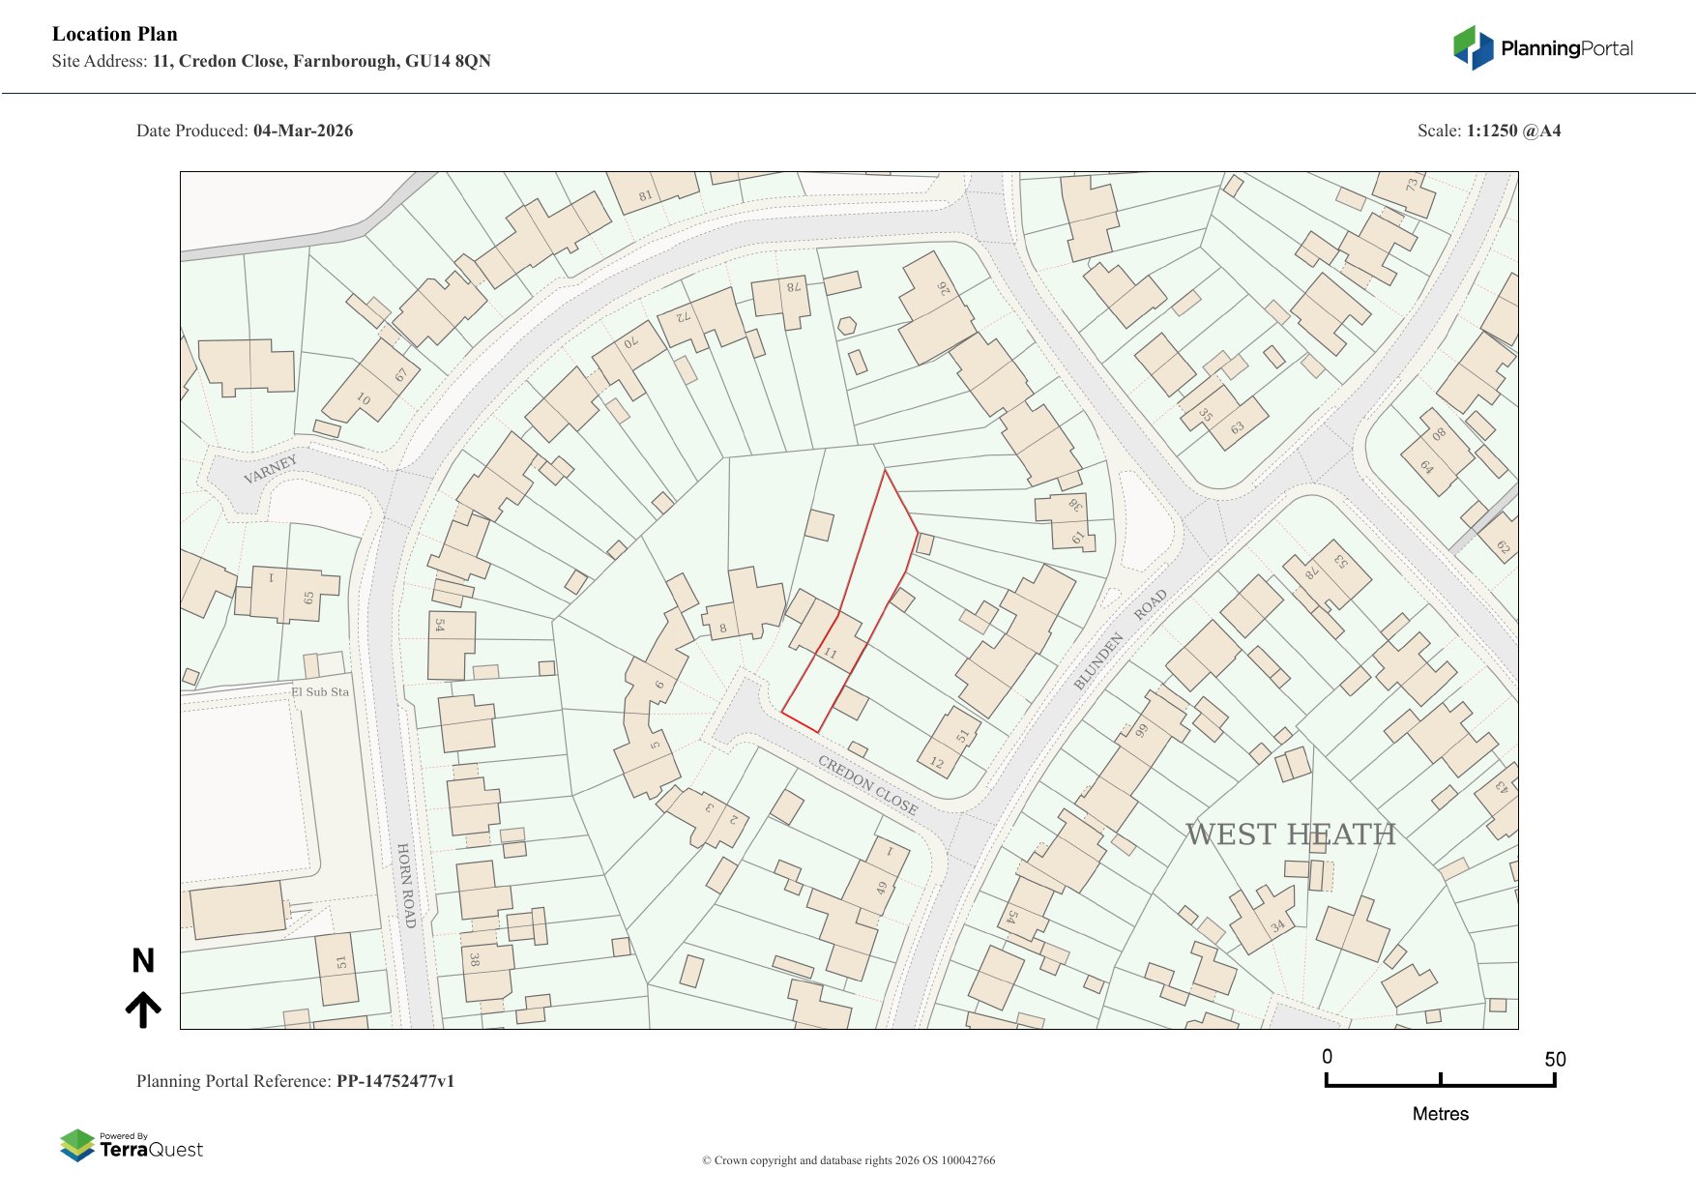Click the Crown copyright notice
Screen dimensions: 1696x1200
click(848, 1160)
